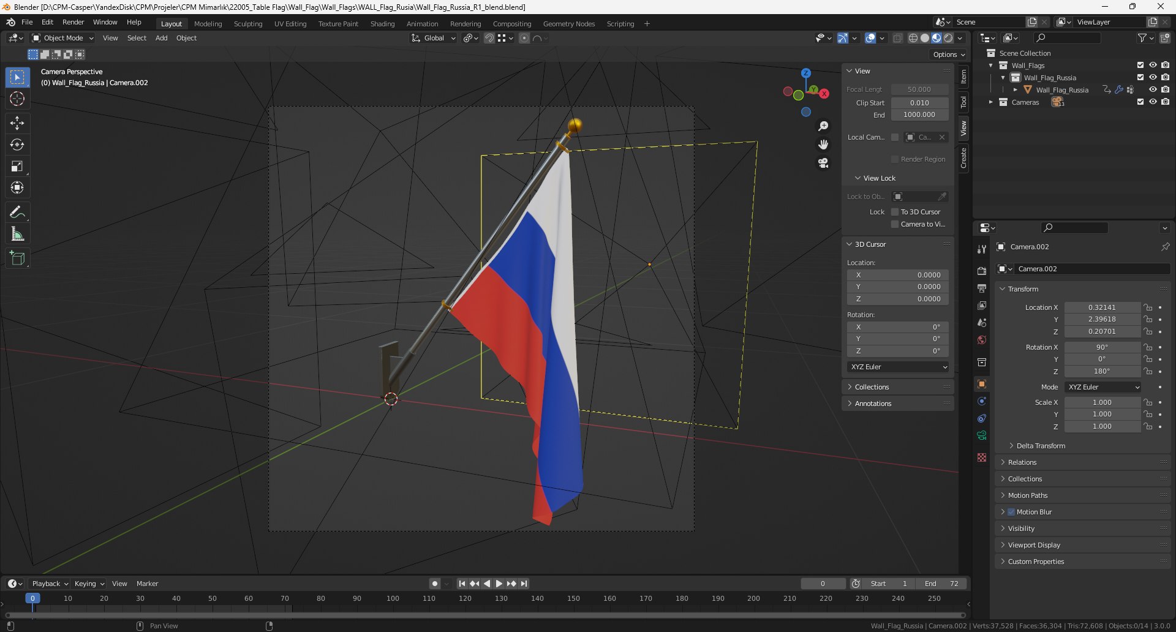
Task: Open the Object Mode dropdown
Action: (x=62, y=38)
